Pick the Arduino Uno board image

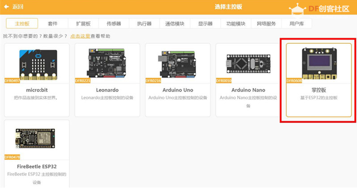pos(177,64)
